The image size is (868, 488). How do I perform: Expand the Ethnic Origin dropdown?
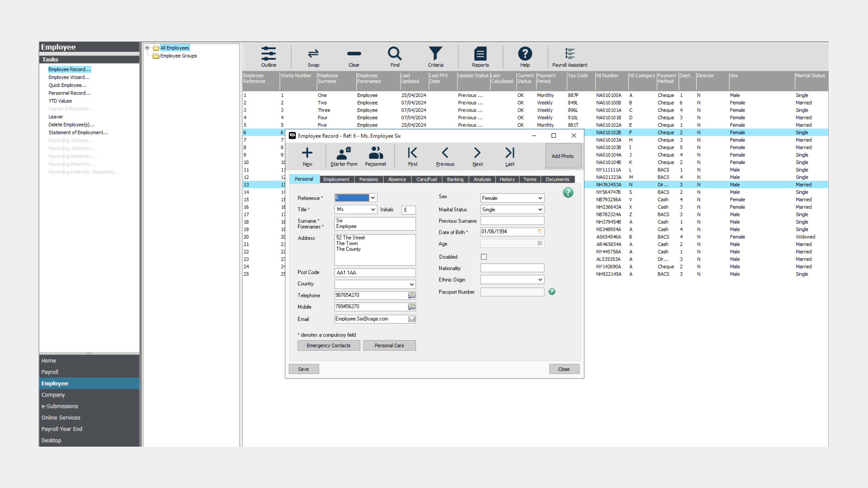click(x=540, y=280)
